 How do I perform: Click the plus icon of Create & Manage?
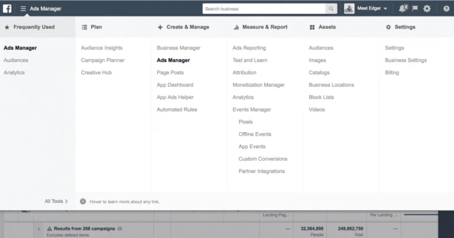(x=160, y=27)
